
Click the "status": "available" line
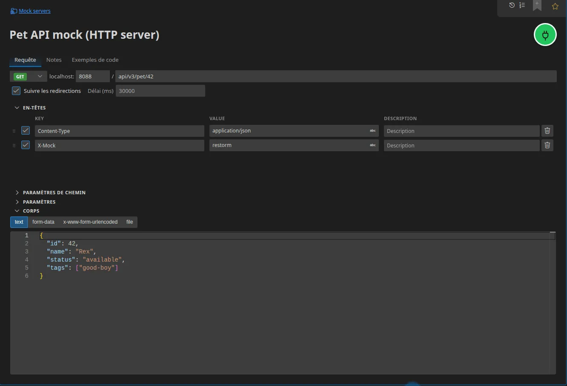pos(86,260)
